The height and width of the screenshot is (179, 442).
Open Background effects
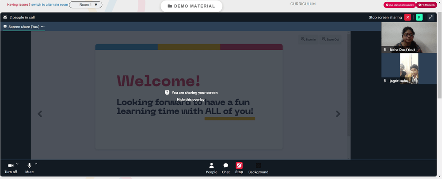point(258,168)
